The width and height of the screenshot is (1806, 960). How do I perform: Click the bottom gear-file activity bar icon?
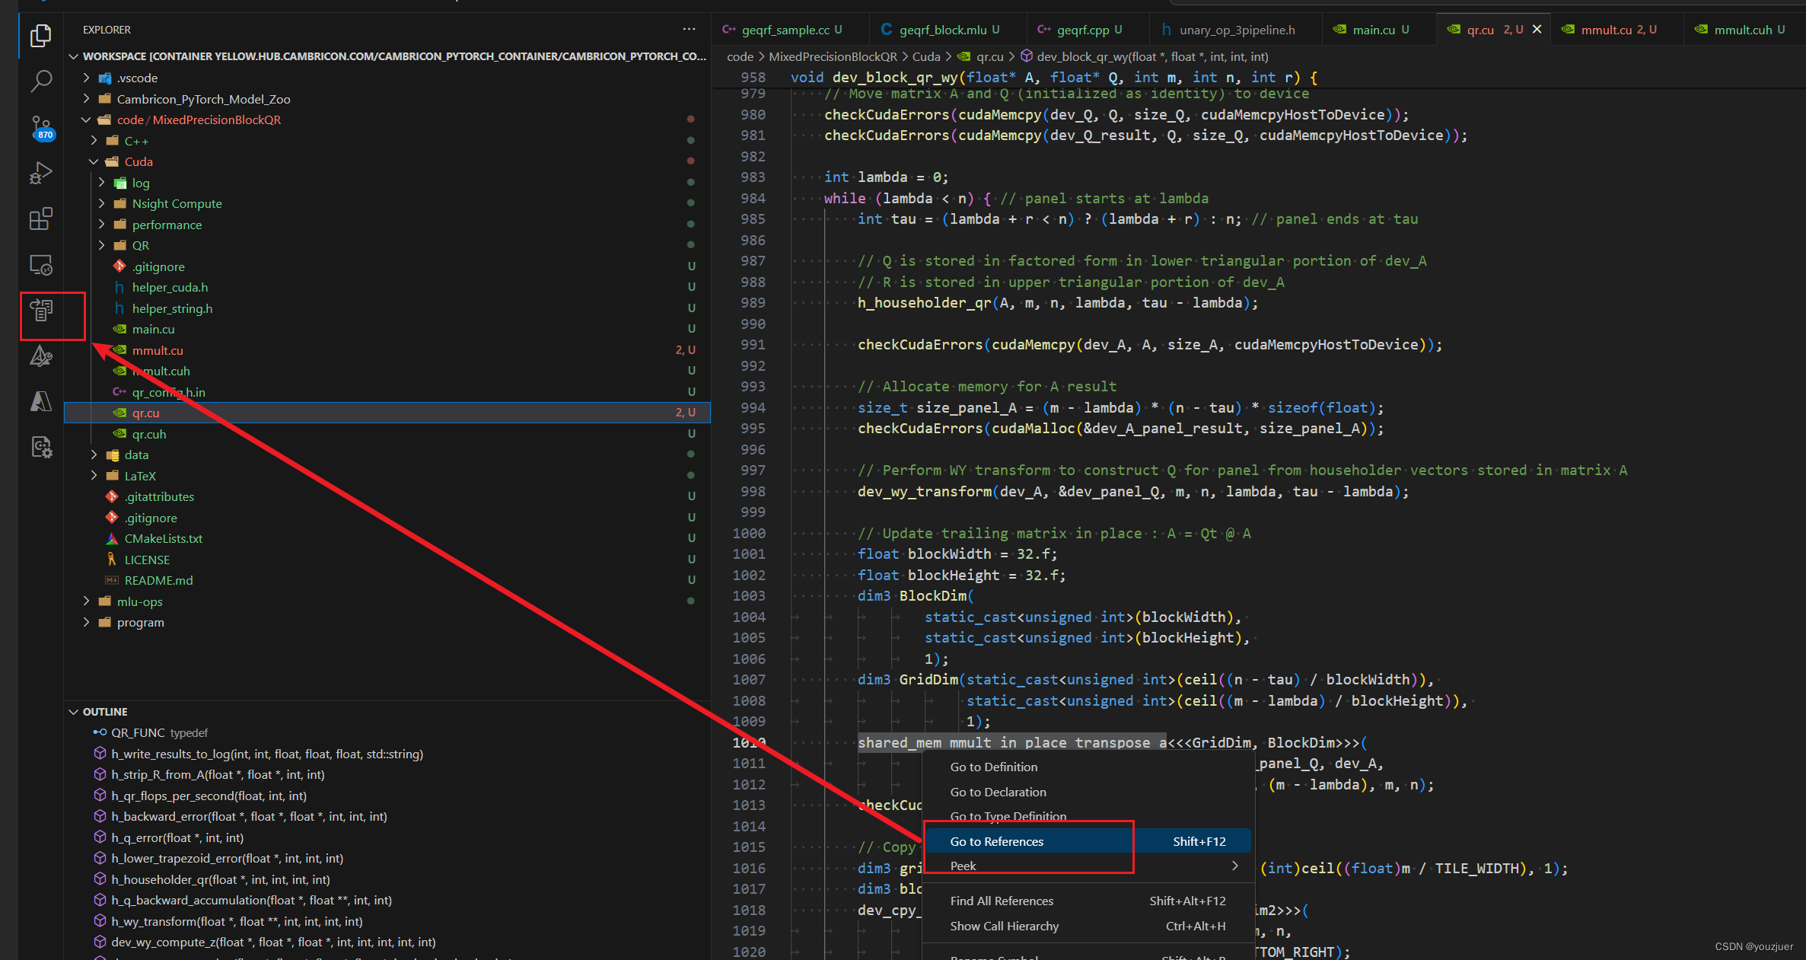coord(40,448)
